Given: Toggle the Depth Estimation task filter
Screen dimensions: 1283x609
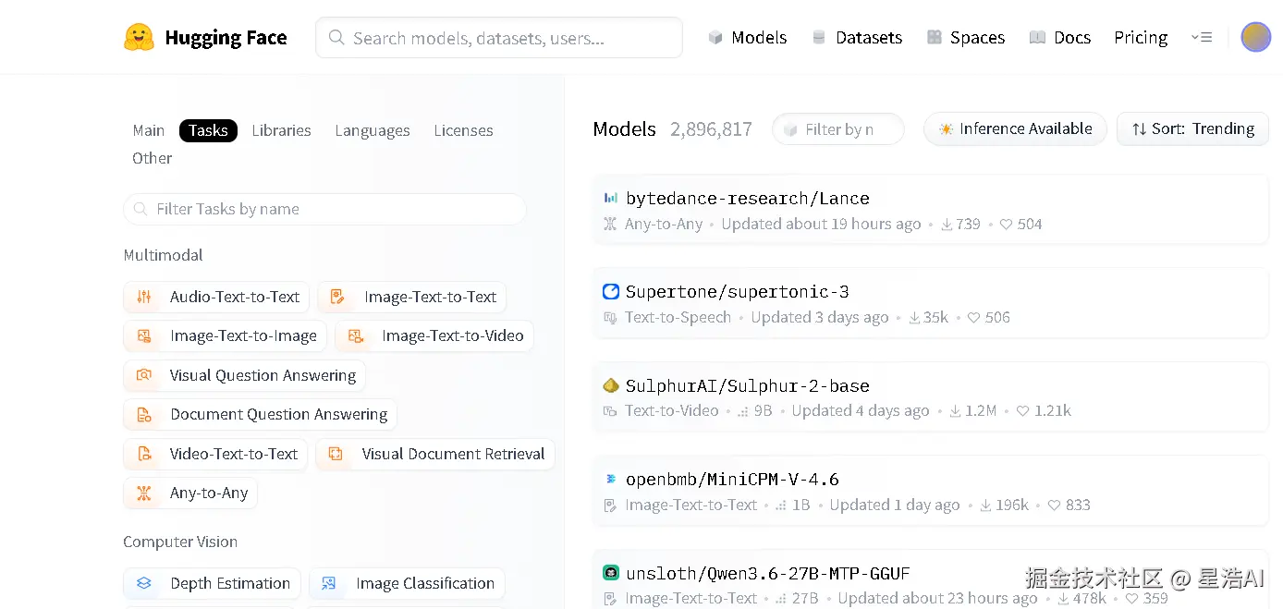Looking at the screenshot, I should pos(212,583).
